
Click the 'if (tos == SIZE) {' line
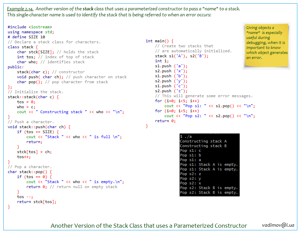[x=38, y=132]
